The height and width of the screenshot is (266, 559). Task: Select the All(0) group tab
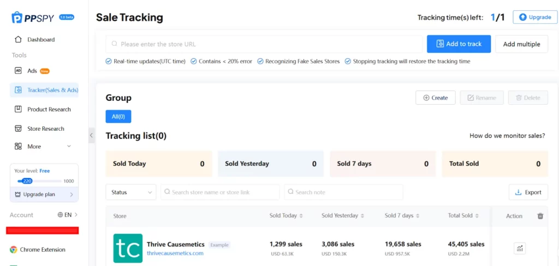tap(118, 117)
